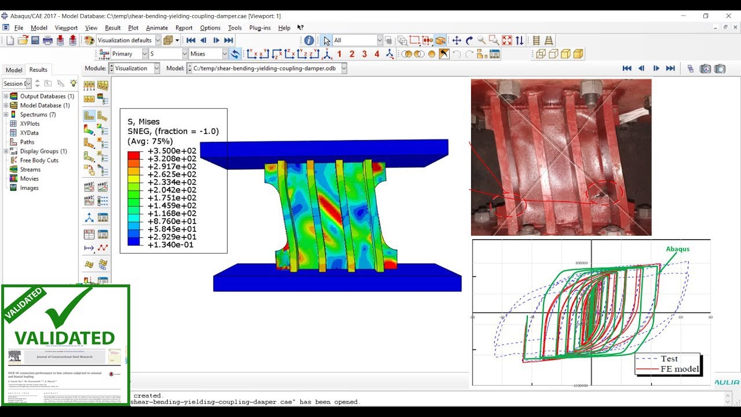Viewport: 741px width, 417px height.
Task: Select hidden render style cube
Action: 553,54
